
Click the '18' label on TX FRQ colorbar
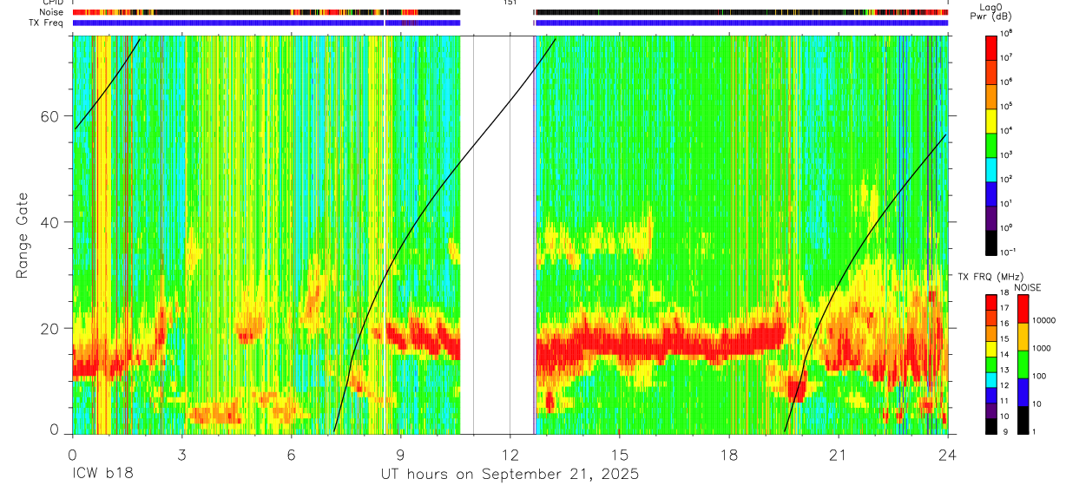coord(1004,293)
